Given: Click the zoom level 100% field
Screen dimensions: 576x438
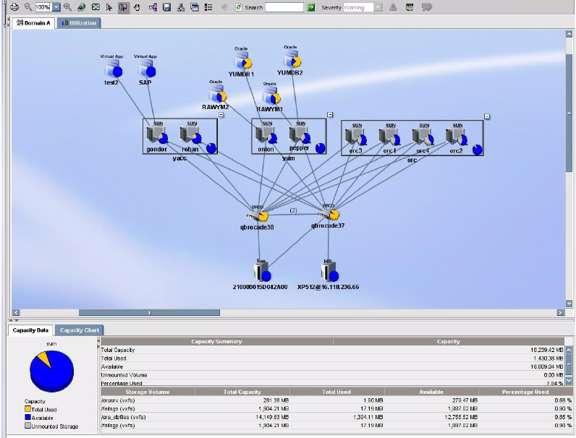Looking at the screenshot, I should point(43,7).
